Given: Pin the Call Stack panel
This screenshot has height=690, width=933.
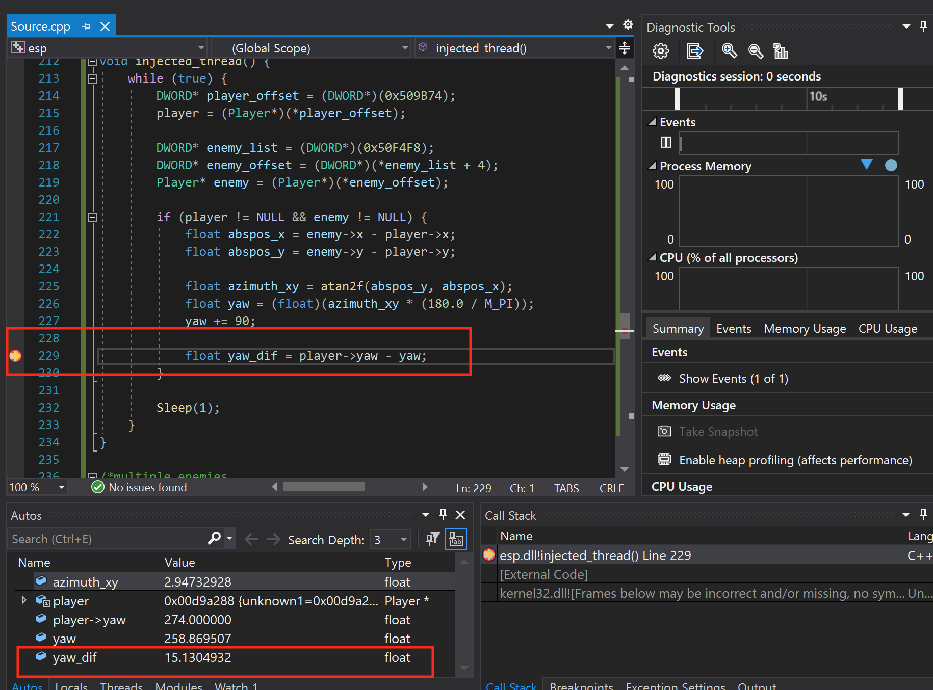Looking at the screenshot, I should [923, 515].
